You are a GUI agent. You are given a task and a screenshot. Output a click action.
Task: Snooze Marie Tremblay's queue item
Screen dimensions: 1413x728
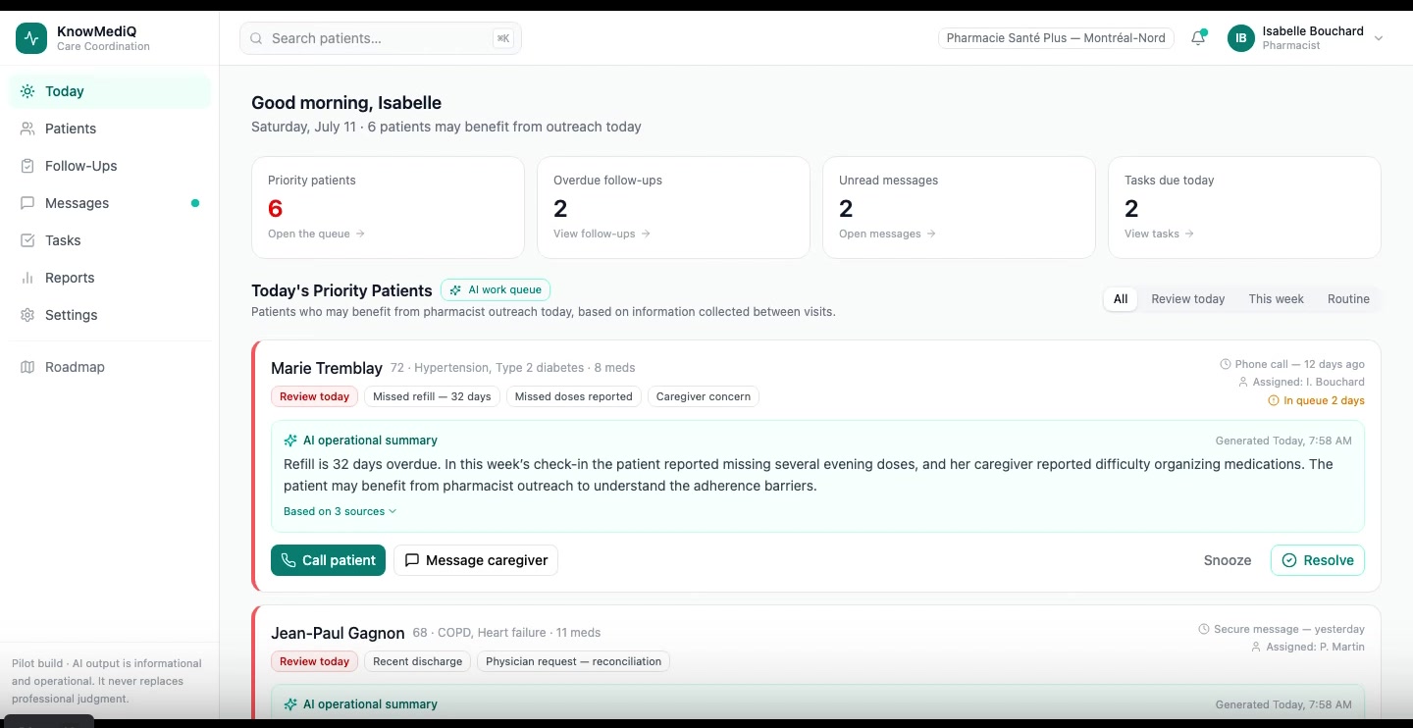coord(1228,560)
